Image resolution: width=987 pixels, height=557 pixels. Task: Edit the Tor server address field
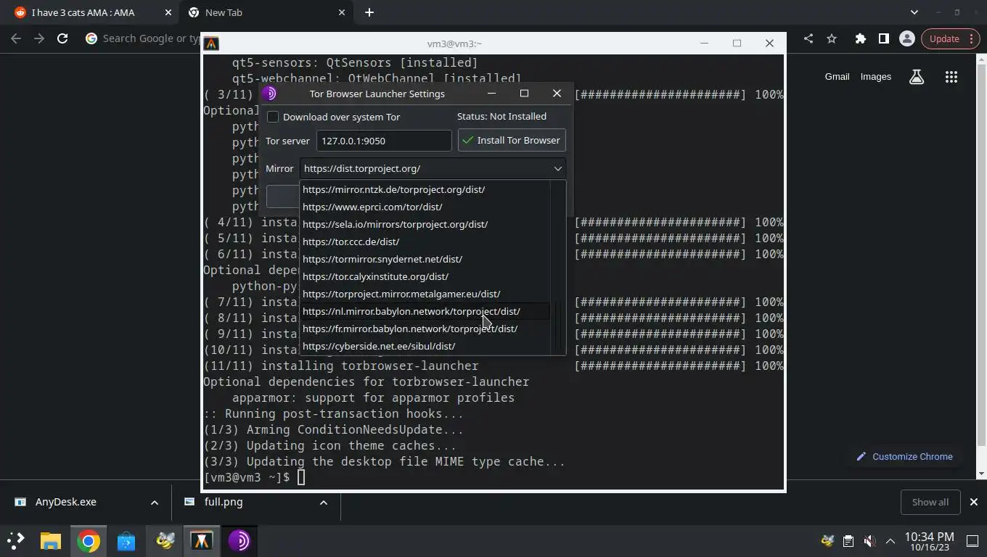384,141
